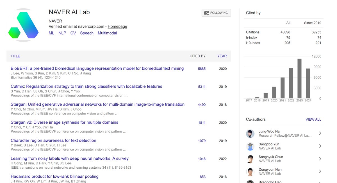Image resolution: width=337 pixels, height=183 pixels.
Task: Click VIEW ALL co-authors link
Action: pos(313,119)
